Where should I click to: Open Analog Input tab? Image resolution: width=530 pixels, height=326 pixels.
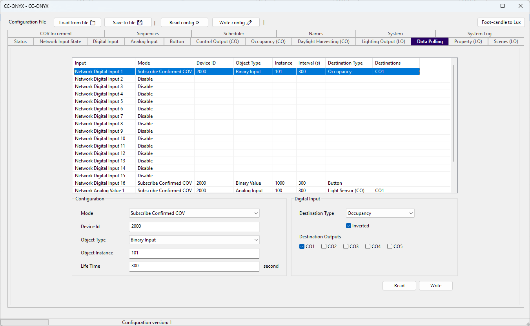[x=144, y=41]
